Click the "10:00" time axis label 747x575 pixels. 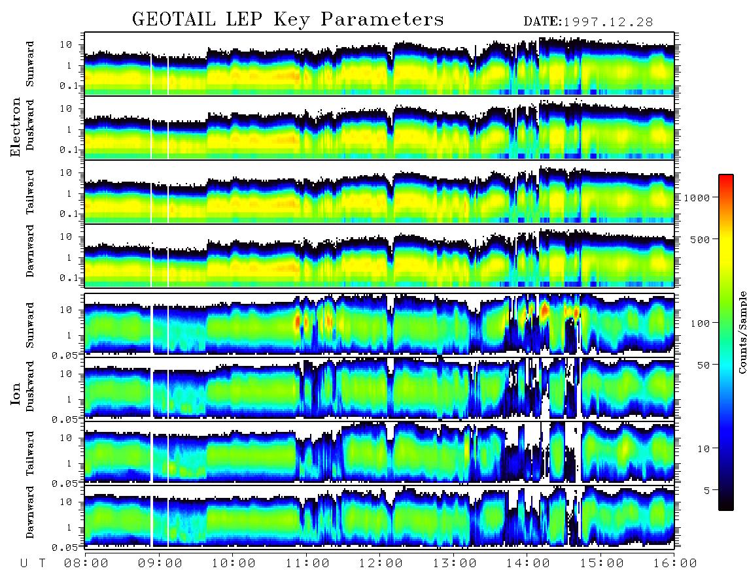234,563
